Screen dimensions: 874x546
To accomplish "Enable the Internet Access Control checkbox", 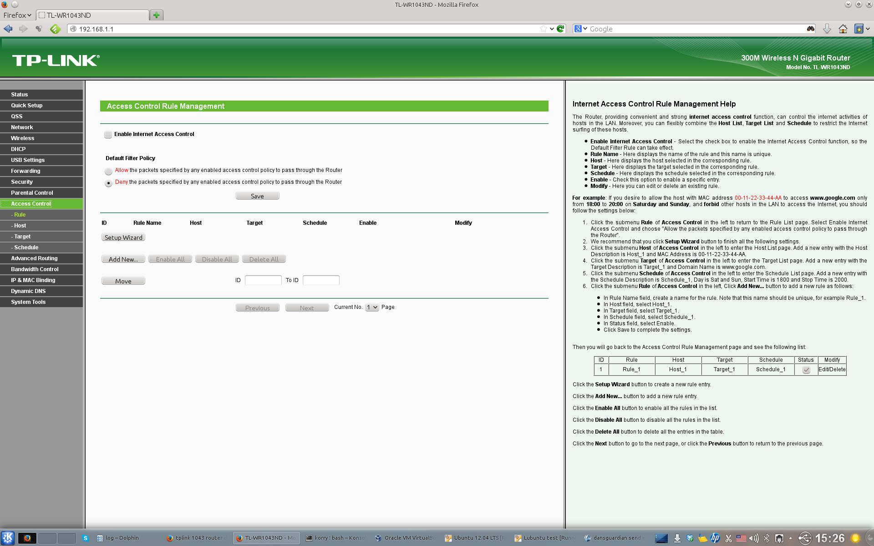I will [x=108, y=135].
